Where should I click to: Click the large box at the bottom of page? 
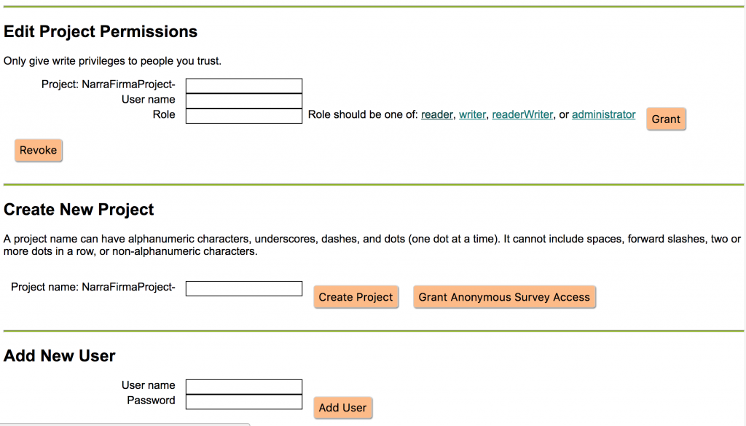[124, 423]
